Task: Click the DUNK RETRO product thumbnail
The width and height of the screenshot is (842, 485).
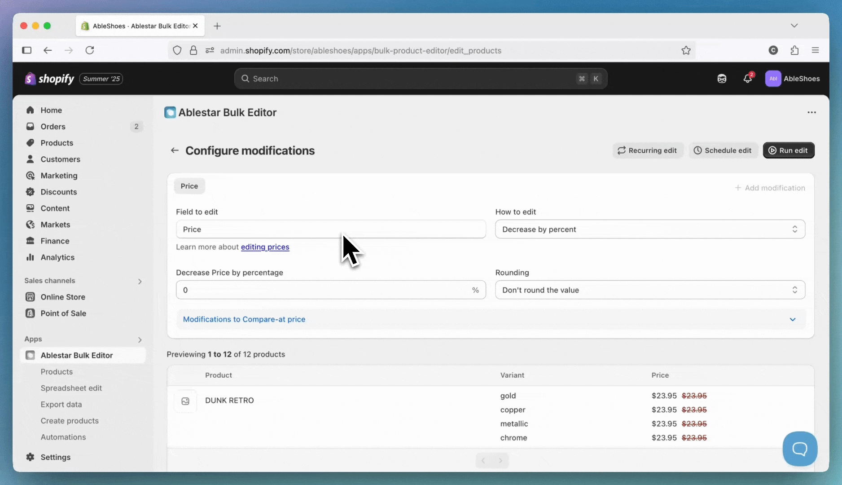Action: pyautogui.click(x=185, y=401)
